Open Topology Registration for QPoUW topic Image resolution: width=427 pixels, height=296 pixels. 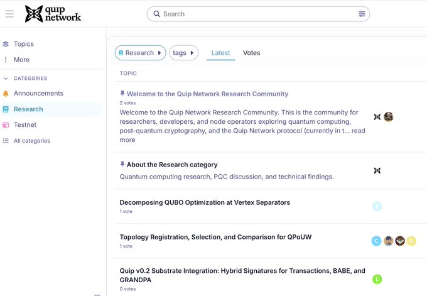215,237
